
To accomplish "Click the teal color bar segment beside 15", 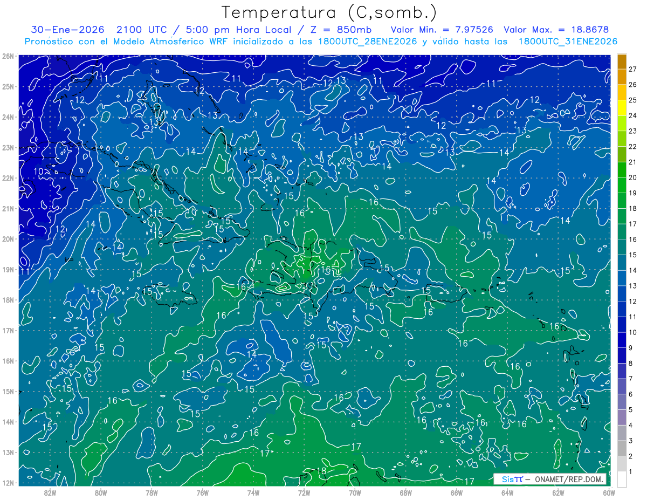I will pos(622,247).
